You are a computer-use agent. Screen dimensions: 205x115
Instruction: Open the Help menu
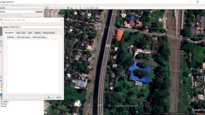pyautogui.click(x=23, y=5)
